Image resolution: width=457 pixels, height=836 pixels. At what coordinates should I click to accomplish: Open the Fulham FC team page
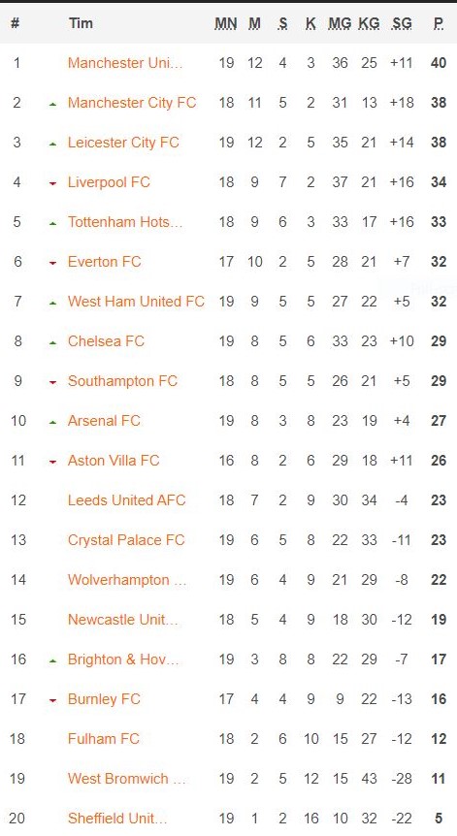103,738
